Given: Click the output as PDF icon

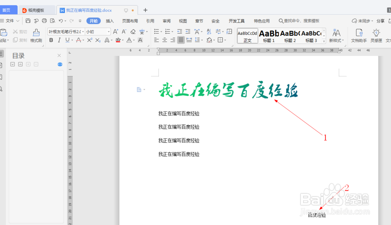Looking at the screenshot, I should [x=36, y=21].
